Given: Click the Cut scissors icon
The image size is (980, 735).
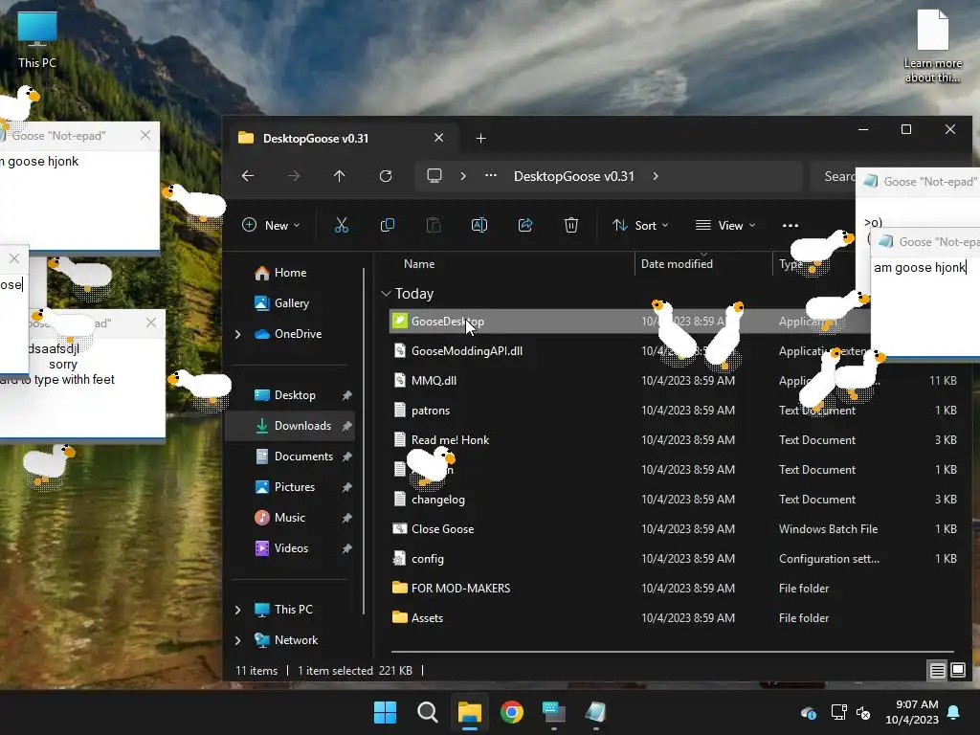Looking at the screenshot, I should (x=342, y=225).
